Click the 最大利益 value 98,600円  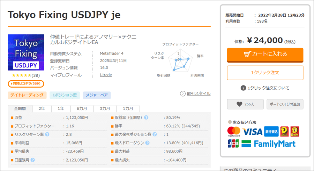click(174, 152)
